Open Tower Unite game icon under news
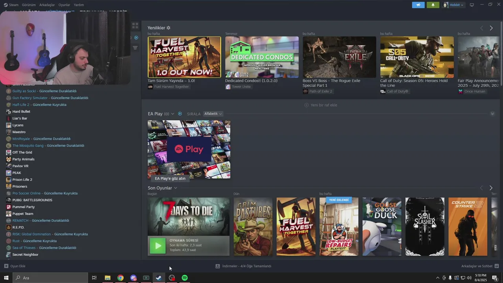Screen dimensions: 503x283 click(228, 86)
